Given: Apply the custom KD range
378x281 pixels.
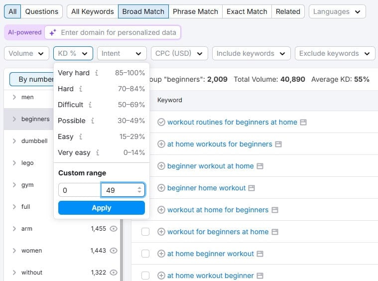Looking at the screenshot, I should click(102, 208).
